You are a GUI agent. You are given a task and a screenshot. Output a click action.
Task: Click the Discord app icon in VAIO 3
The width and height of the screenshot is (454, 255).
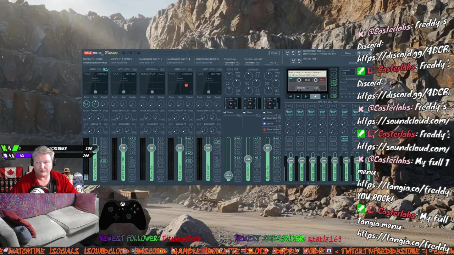coord(265,124)
